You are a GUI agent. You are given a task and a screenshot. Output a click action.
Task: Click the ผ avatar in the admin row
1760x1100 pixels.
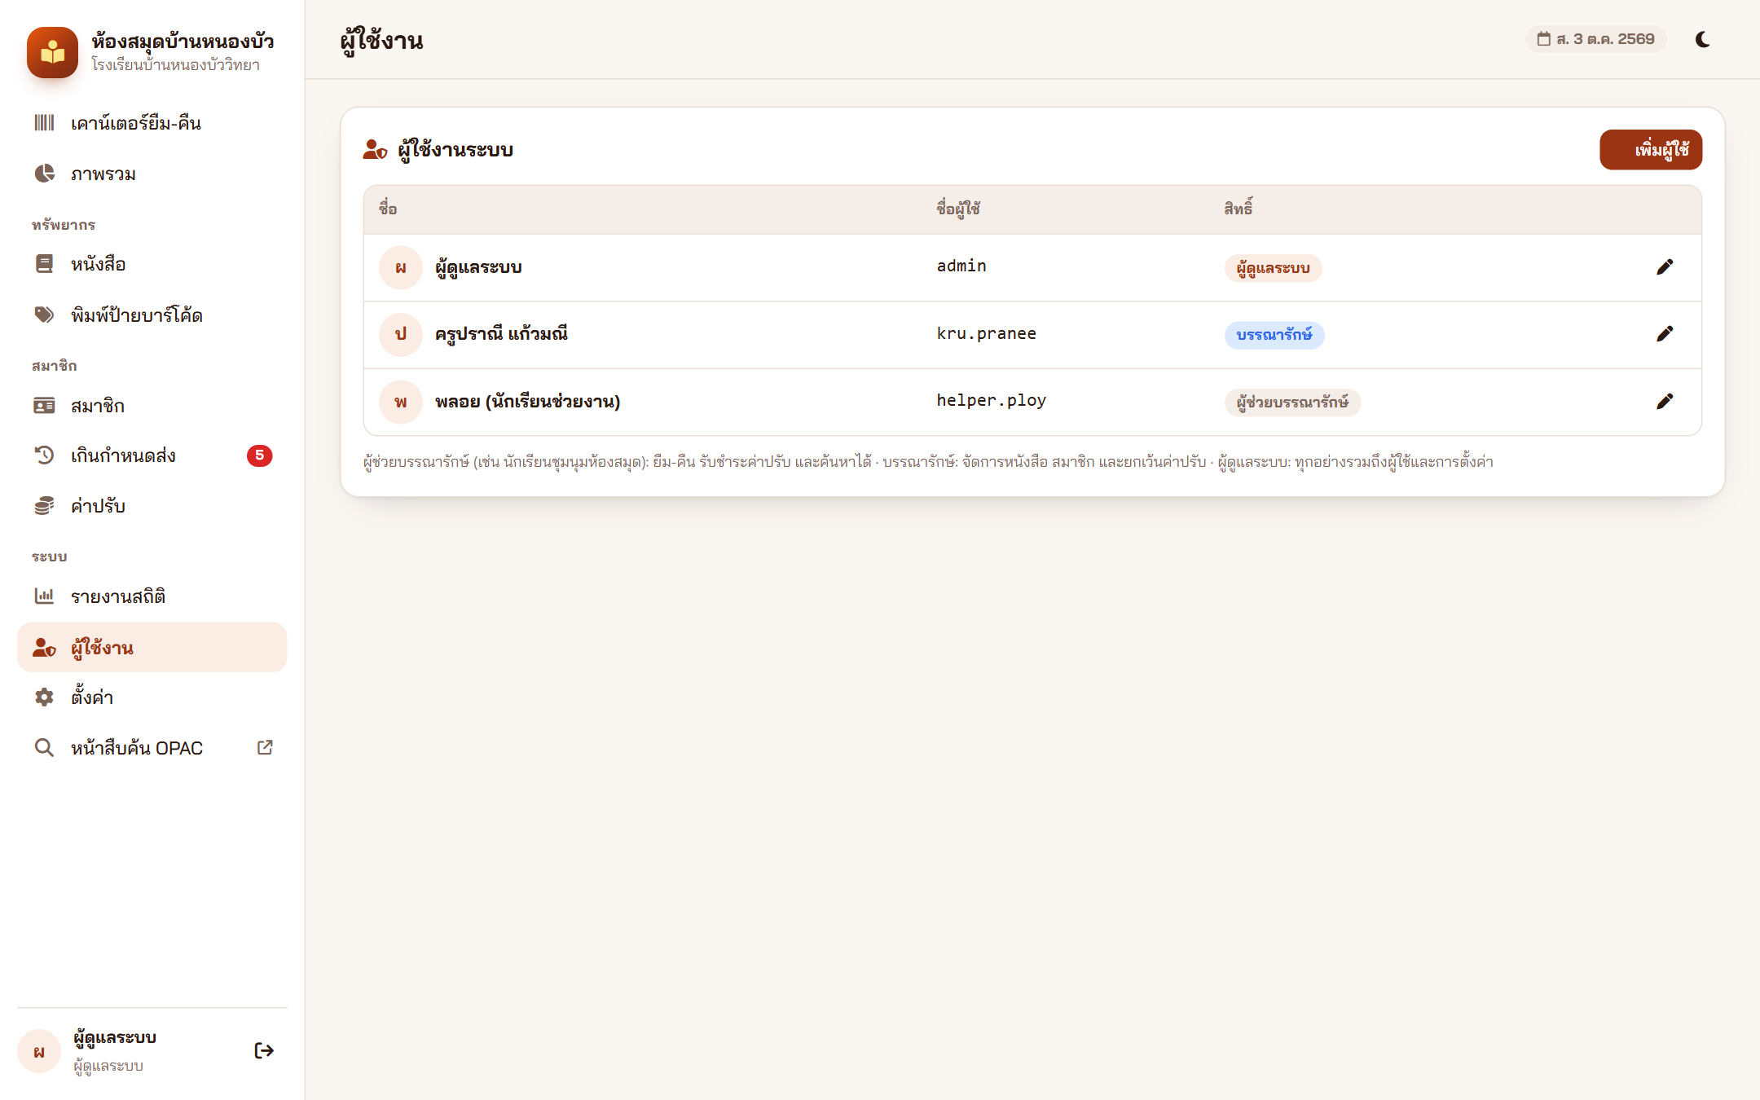(x=401, y=268)
